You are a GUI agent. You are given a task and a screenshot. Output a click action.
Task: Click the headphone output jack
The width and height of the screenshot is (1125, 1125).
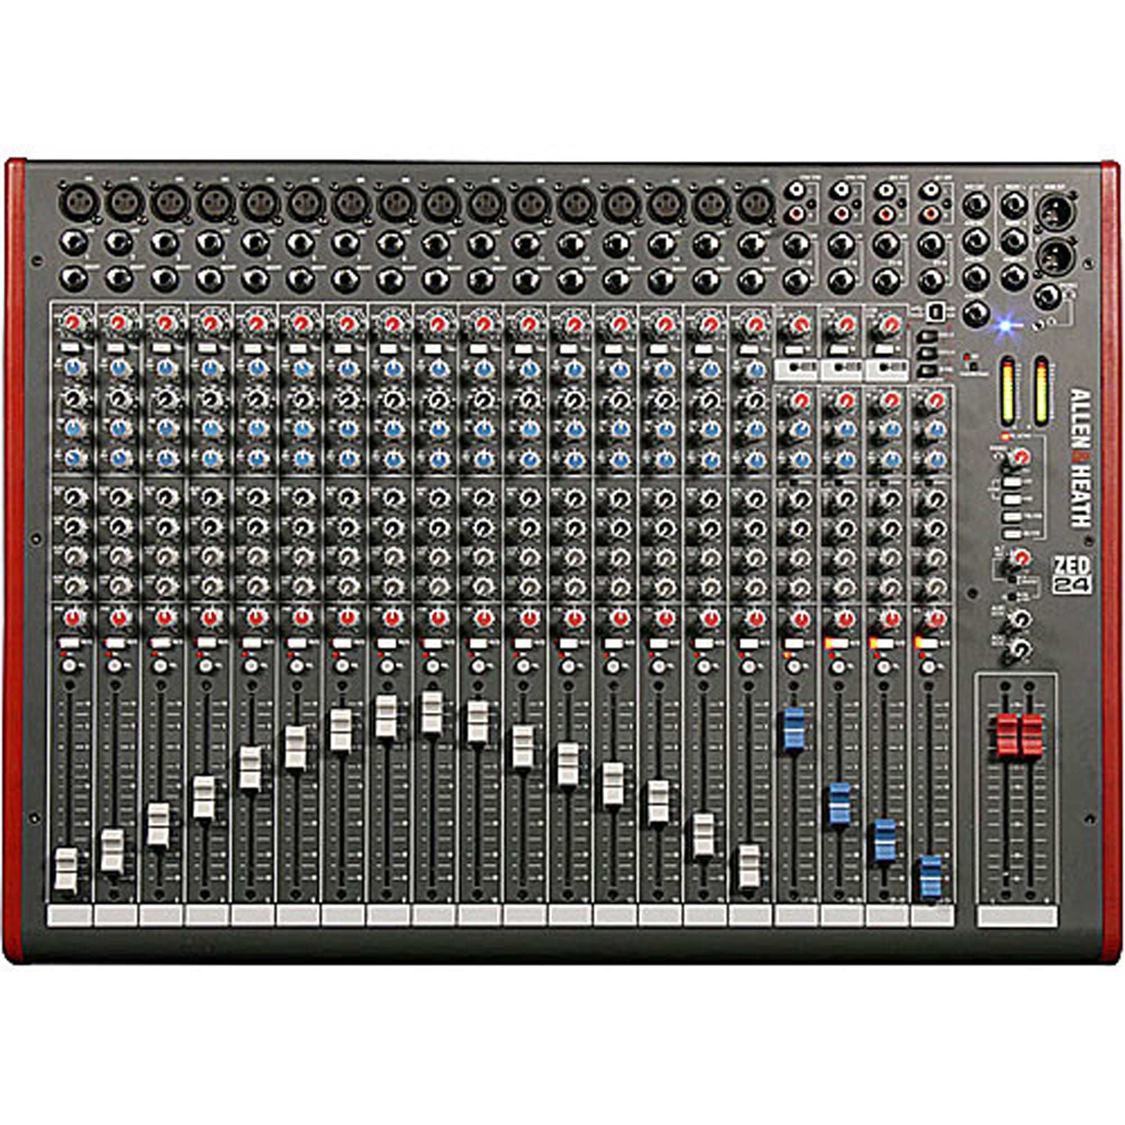(x=1046, y=298)
